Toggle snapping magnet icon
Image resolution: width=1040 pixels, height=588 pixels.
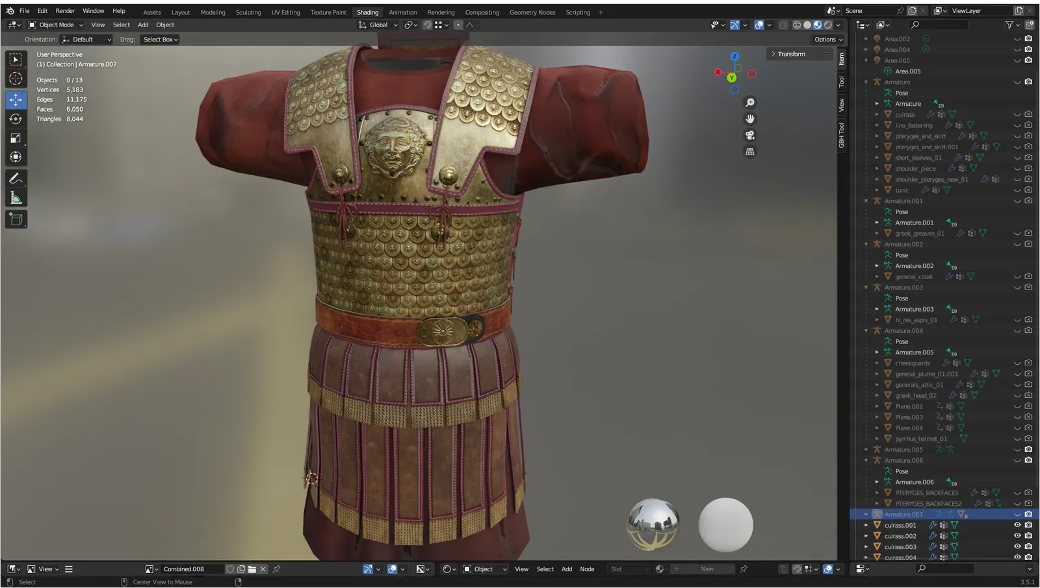427,25
